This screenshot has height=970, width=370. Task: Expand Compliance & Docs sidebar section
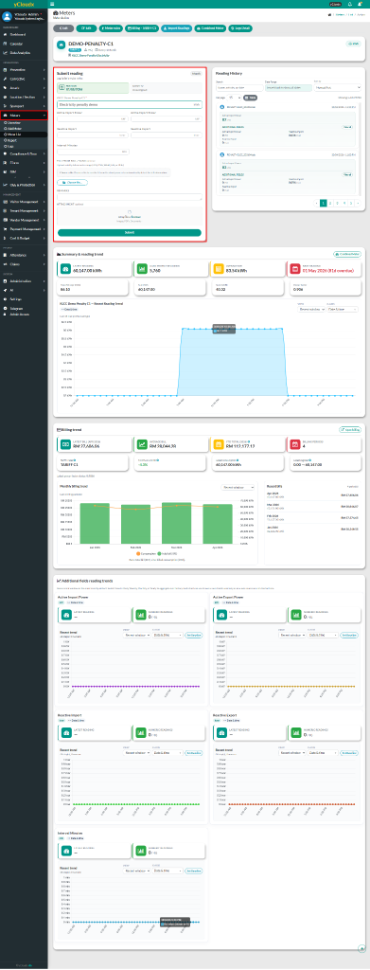coord(24,153)
